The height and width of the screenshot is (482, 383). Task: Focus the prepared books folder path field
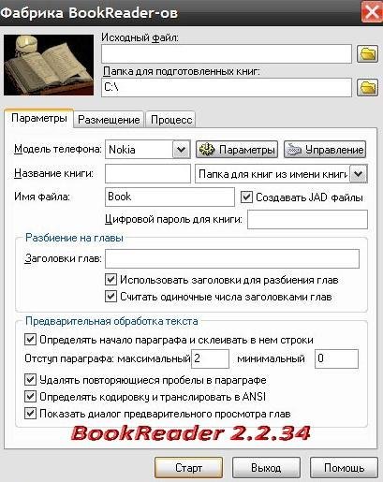point(227,87)
